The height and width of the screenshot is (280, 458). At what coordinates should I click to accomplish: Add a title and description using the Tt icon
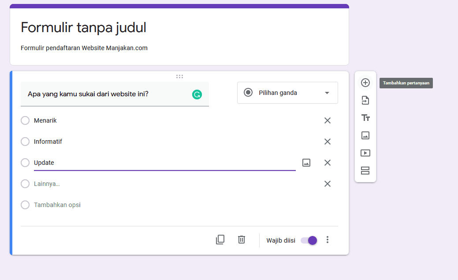365,118
